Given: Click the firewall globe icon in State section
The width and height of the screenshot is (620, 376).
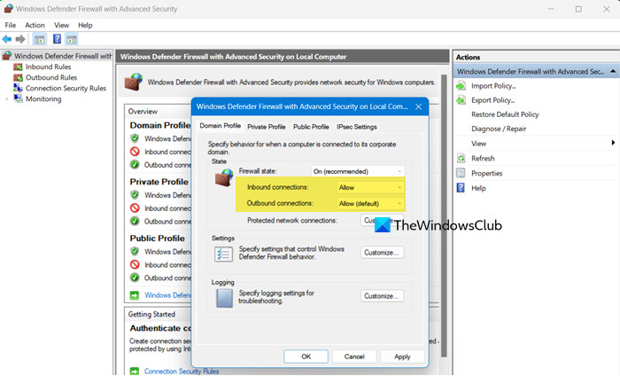Looking at the screenshot, I should [x=224, y=177].
